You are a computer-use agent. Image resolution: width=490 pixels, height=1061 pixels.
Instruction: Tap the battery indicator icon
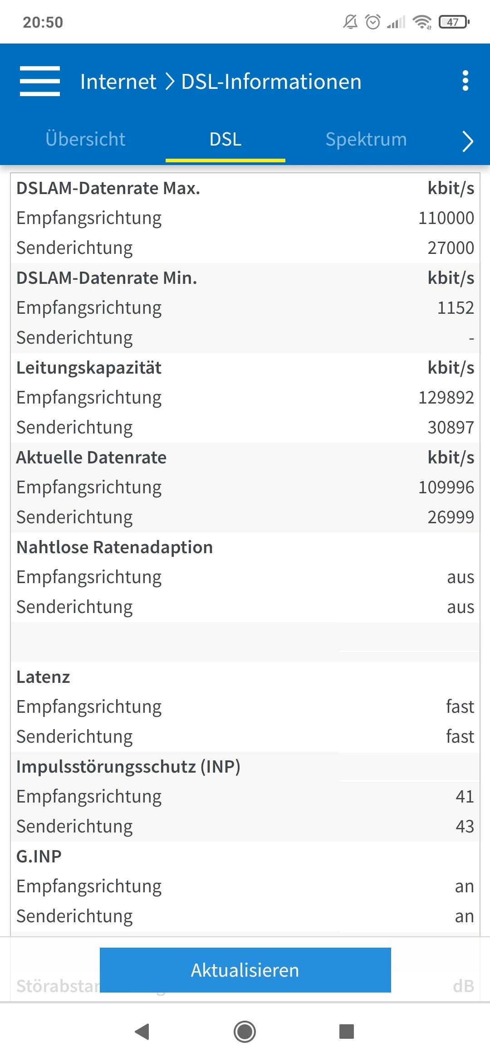coord(454,22)
